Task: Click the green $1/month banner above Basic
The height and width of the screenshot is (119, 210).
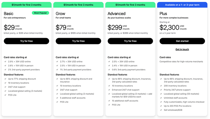Action: (x=27, y=5)
